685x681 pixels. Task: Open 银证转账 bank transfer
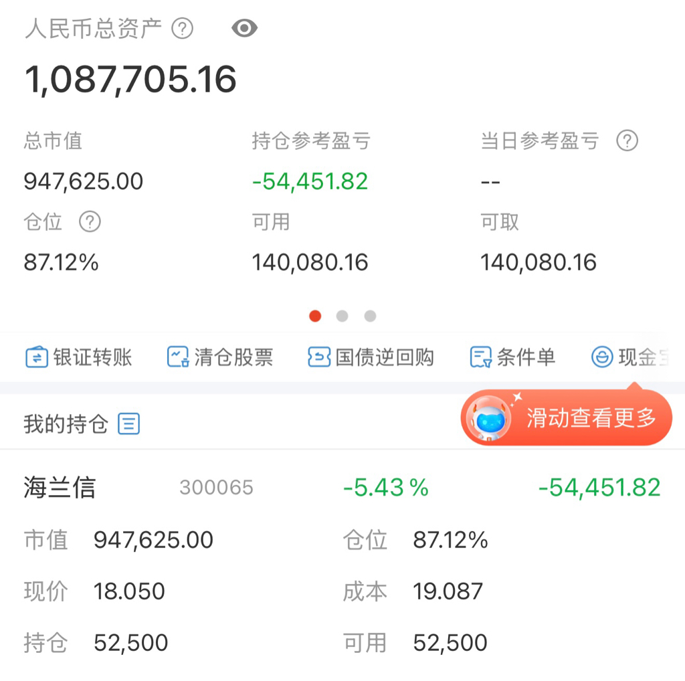click(79, 357)
